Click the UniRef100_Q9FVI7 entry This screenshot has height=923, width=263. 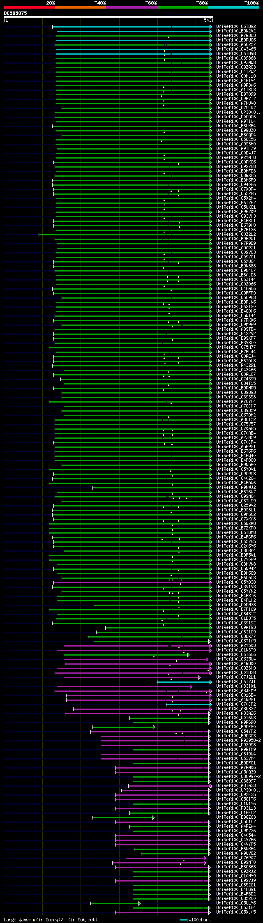coord(236,99)
